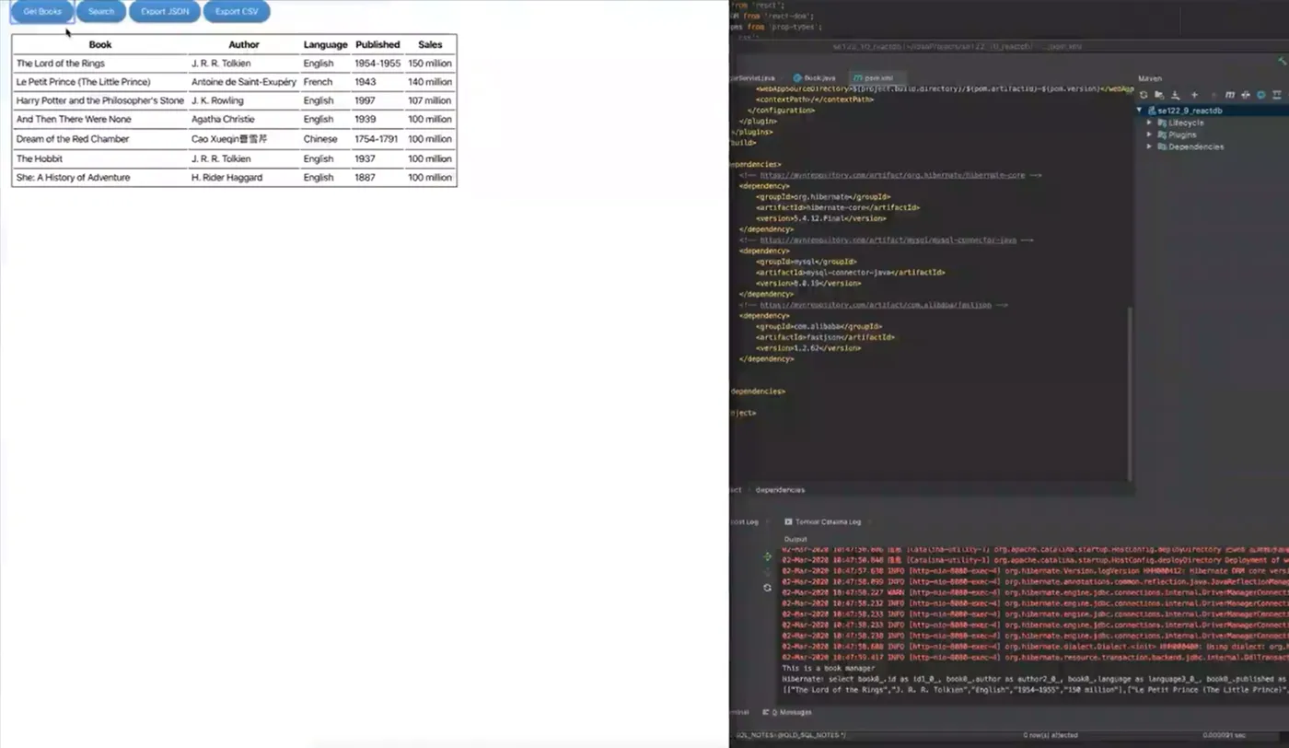Click 'Agatha Christie' author cell
The height and width of the screenshot is (748, 1289).
[x=244, y=119]
